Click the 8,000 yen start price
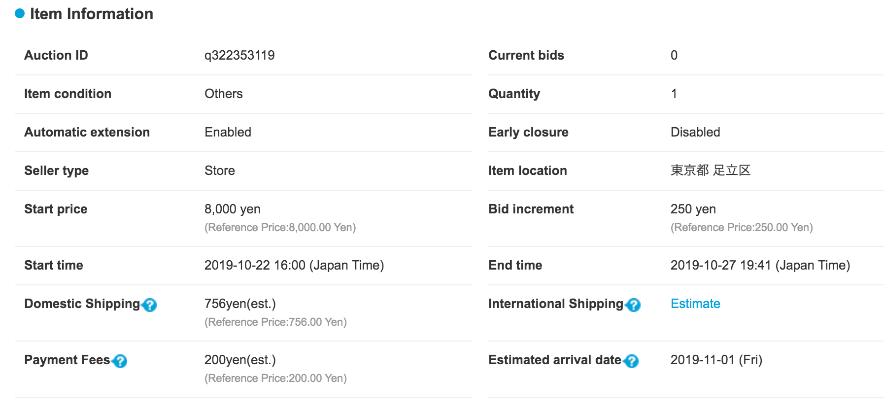Screen dimensions: 884x412 click(233, 209)
